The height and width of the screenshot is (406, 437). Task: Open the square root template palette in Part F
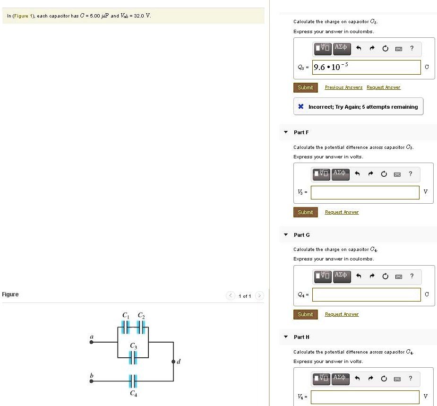[321, 174]
